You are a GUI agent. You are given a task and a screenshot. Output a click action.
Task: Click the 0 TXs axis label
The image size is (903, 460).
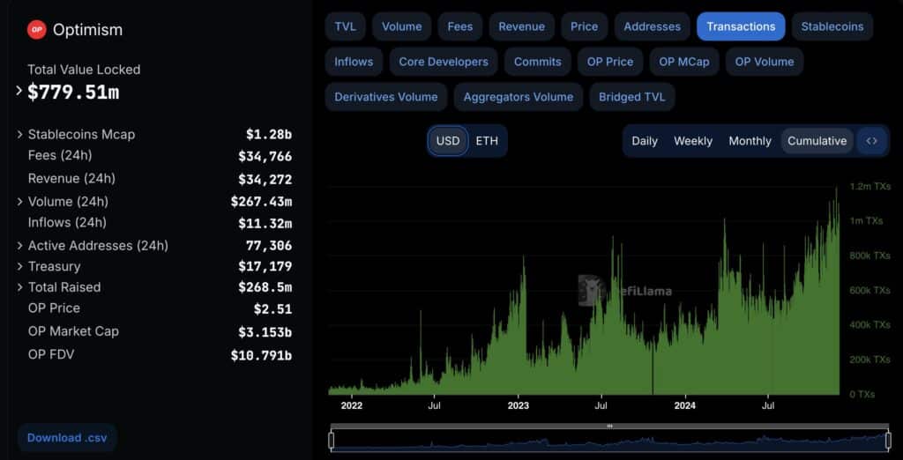[862, 395]
